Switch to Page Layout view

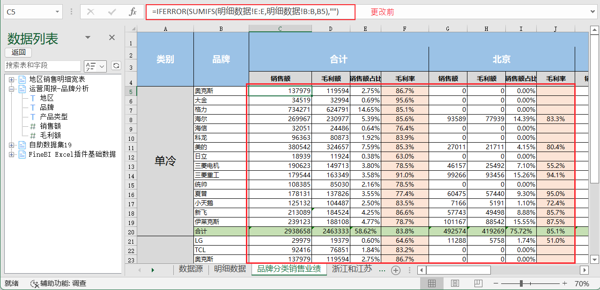[x=455, y=283]
